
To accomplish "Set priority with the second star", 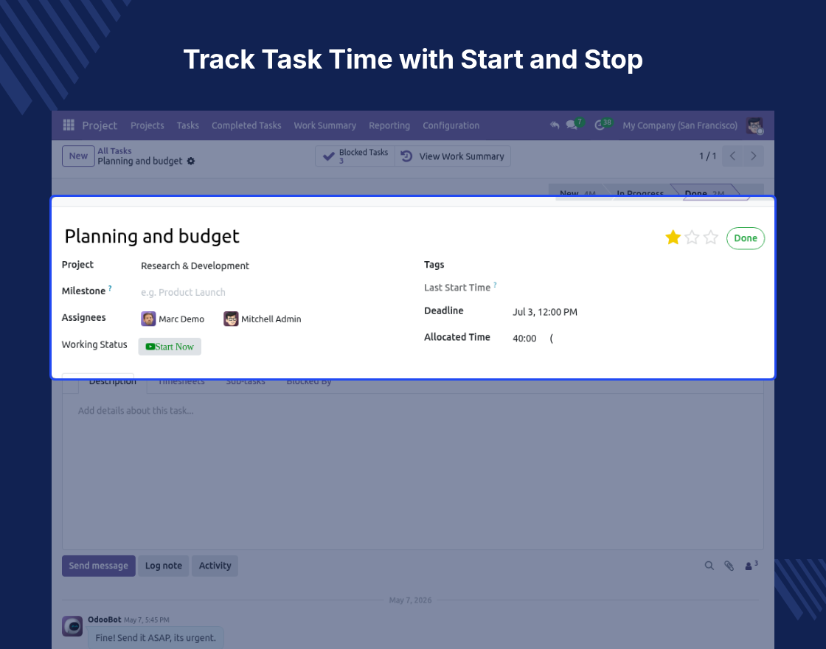I will tap(692, 237).
